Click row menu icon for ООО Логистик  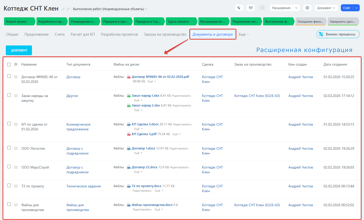pos(16,148)
